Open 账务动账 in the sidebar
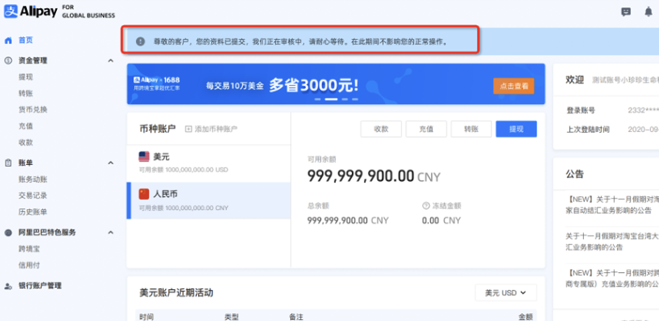The height and width of the screenshot is (321, 659). [x=32, y=180]
